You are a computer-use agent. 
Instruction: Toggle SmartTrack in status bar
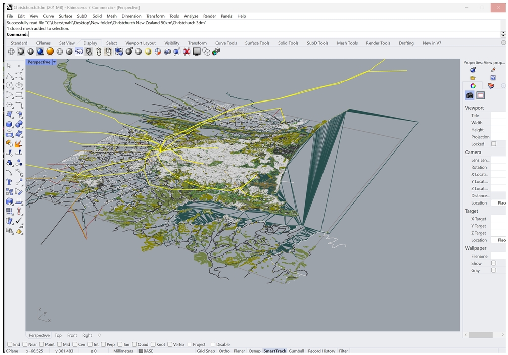[275, 351]
